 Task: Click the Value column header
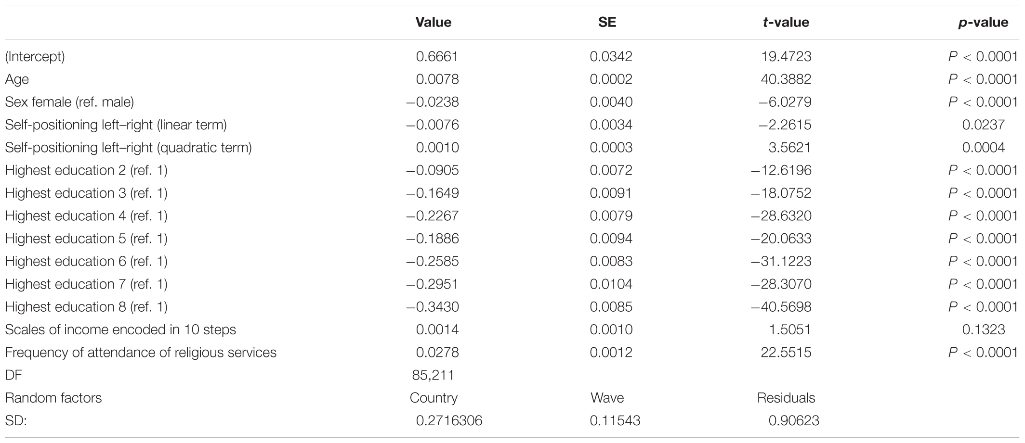click(x=433, y=22)
